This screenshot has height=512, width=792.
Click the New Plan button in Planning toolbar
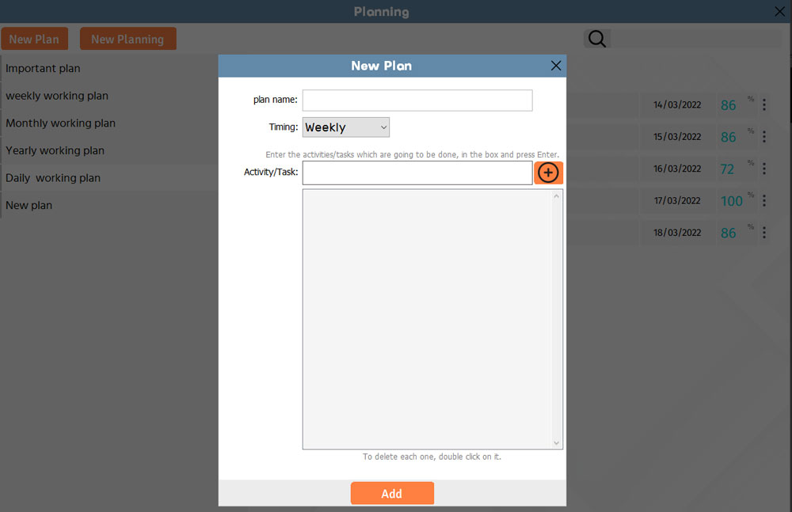pyautogui.click(x=34, y=39)
